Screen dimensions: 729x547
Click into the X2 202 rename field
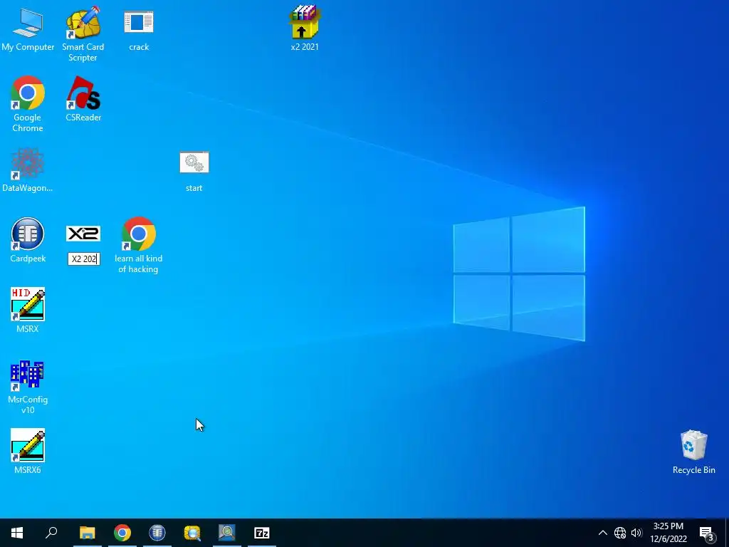pyautogui.click(x=84, y=259)
